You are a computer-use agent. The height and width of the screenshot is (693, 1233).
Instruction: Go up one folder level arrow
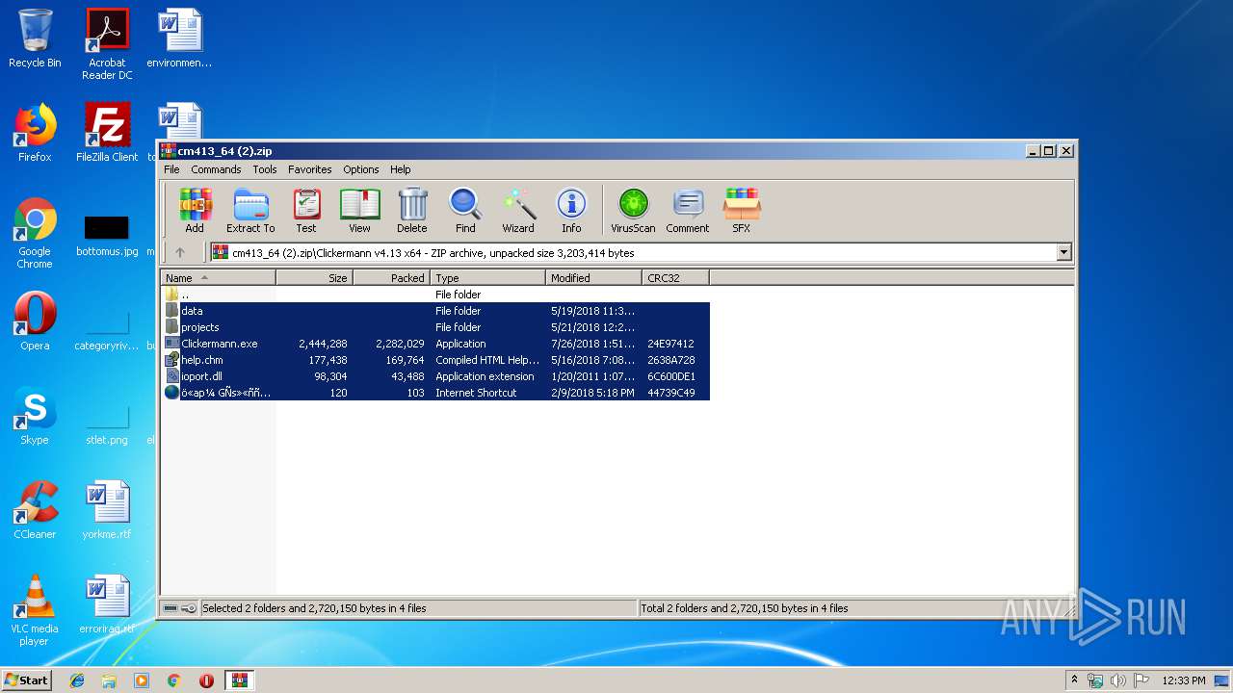[180, 252]
